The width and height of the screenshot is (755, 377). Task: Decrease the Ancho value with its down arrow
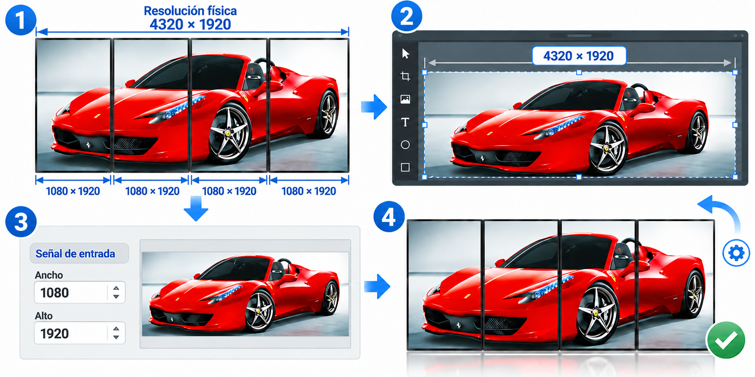tap(116, 297)
